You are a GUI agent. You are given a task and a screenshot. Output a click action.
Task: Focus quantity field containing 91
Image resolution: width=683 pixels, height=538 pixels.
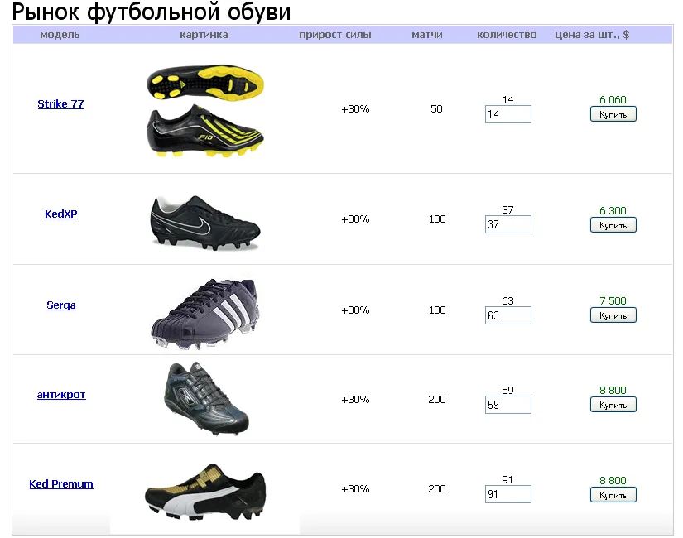[507, 494]
